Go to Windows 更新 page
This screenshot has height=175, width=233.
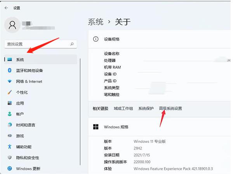click(28, 169)
